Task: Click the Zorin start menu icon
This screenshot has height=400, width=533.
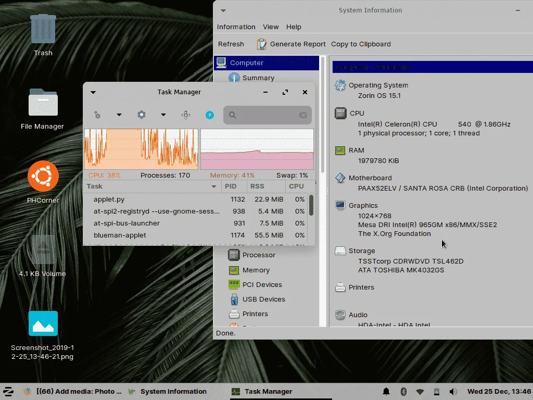Action: point(8,392)
